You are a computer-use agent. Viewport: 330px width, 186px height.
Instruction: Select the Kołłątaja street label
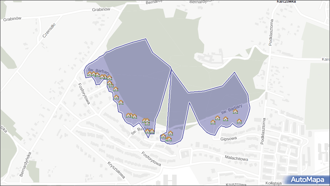click(273, 183)
